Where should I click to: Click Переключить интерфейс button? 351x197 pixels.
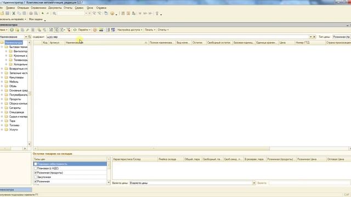click(x=13, y=20)
